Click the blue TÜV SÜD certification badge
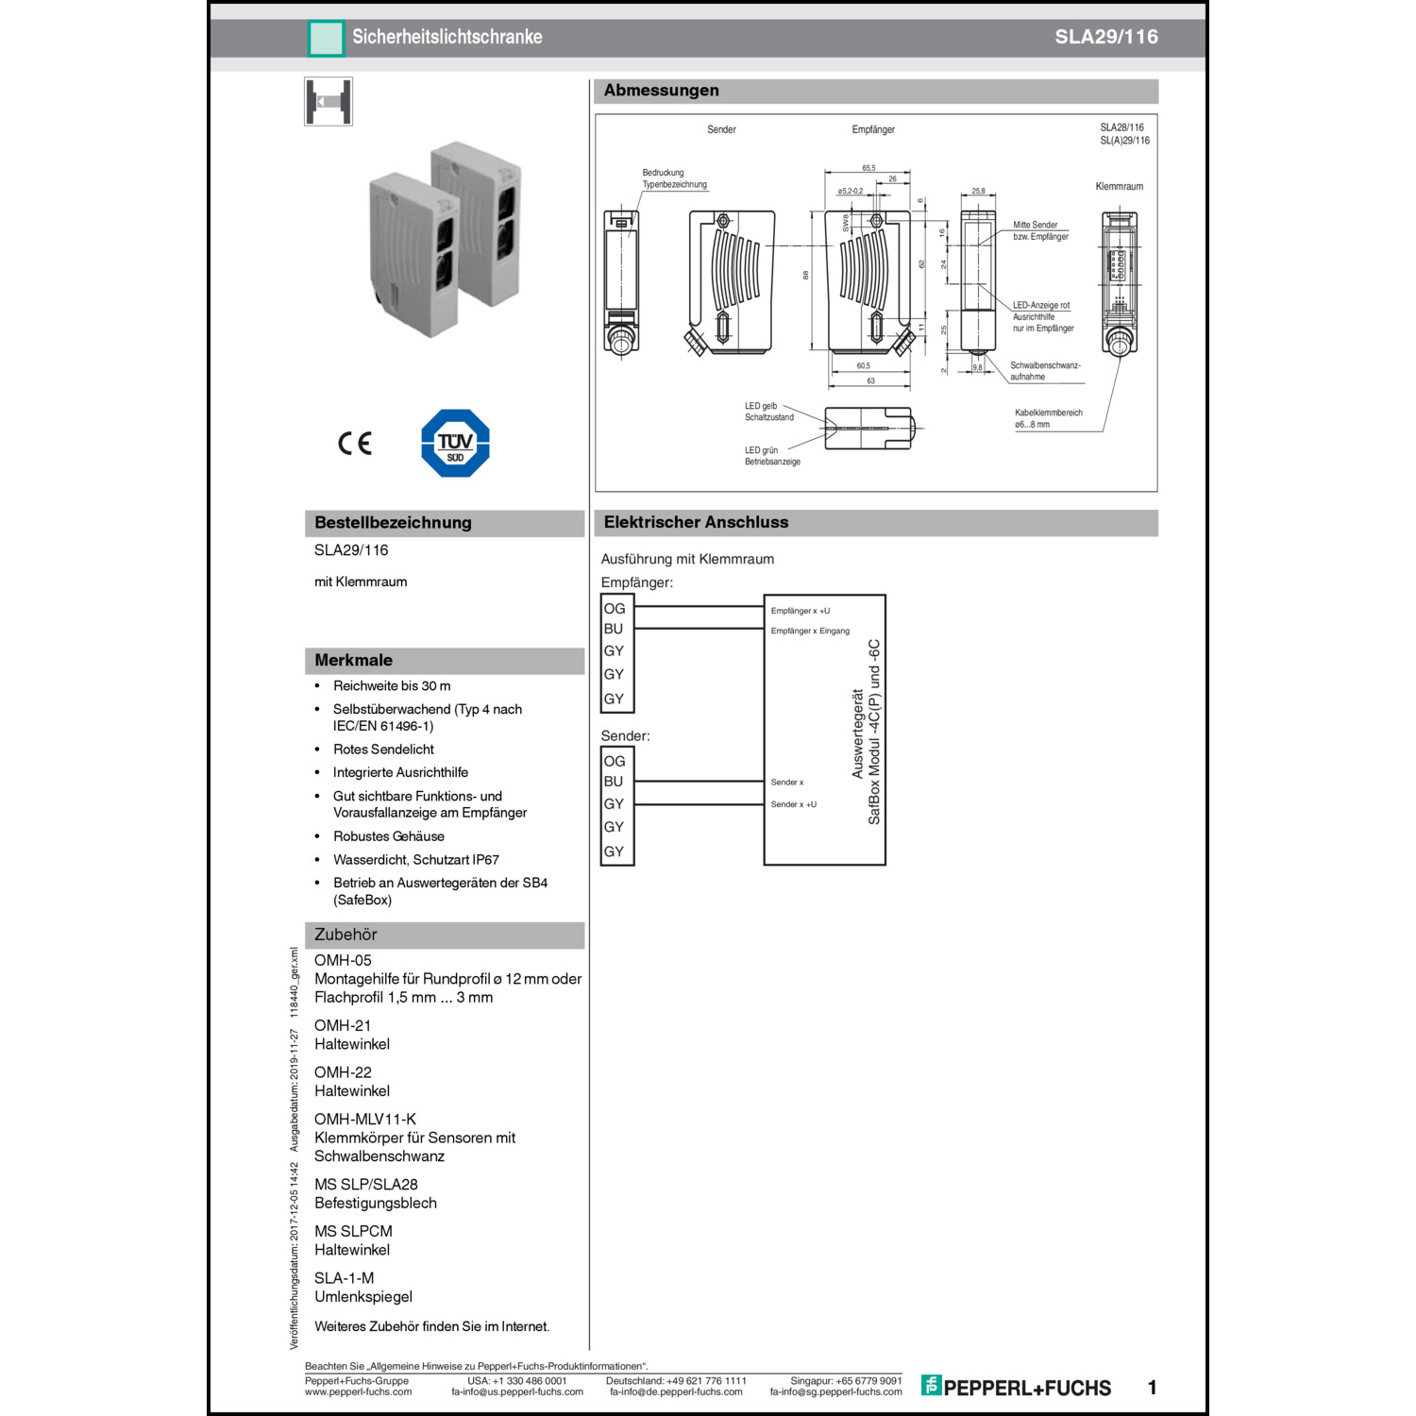 (455, 443)
